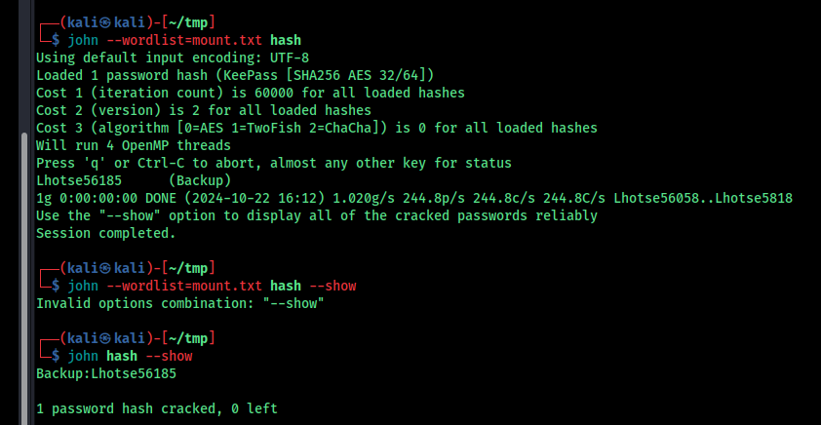Click the Kali skull icon in second prompt
The height and width of the screenshot is (425, 821).
[x=105, y=268]
